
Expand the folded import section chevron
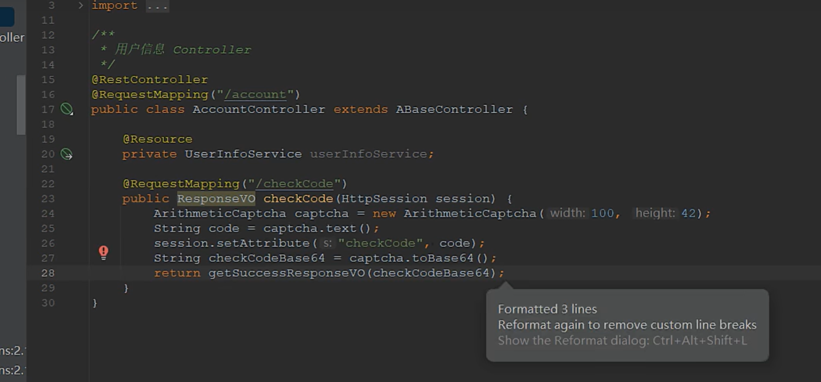[x=81, y=5]
